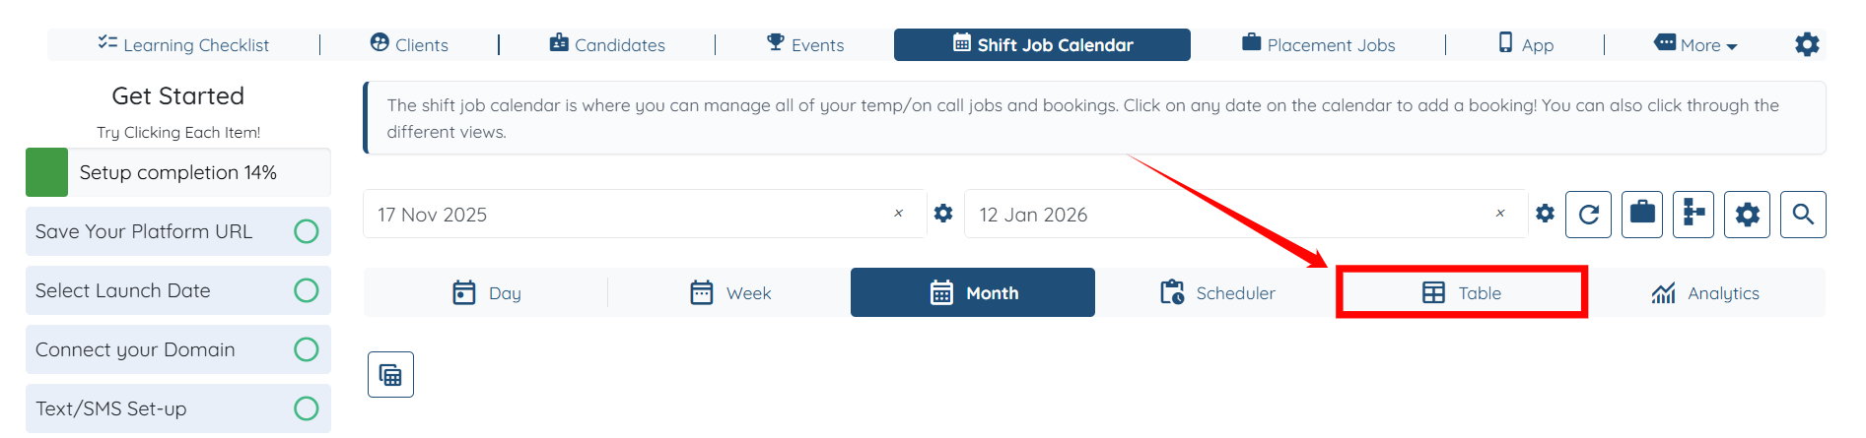Open the Candidates navigation link
The image size is (1866, 438).
point(607,44)
